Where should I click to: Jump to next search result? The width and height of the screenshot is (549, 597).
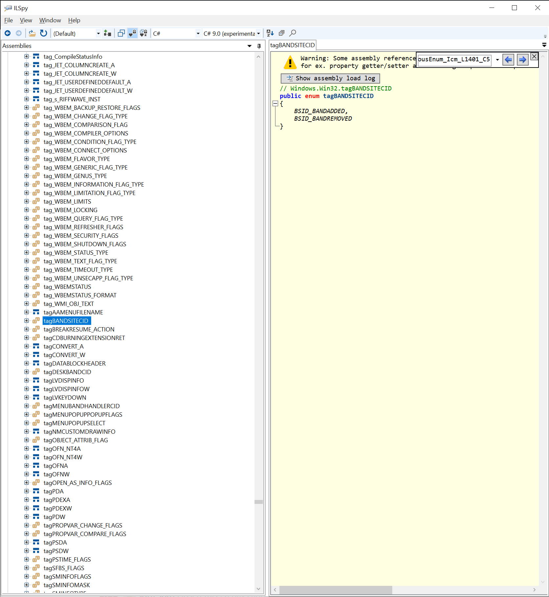tap(522, 60)
